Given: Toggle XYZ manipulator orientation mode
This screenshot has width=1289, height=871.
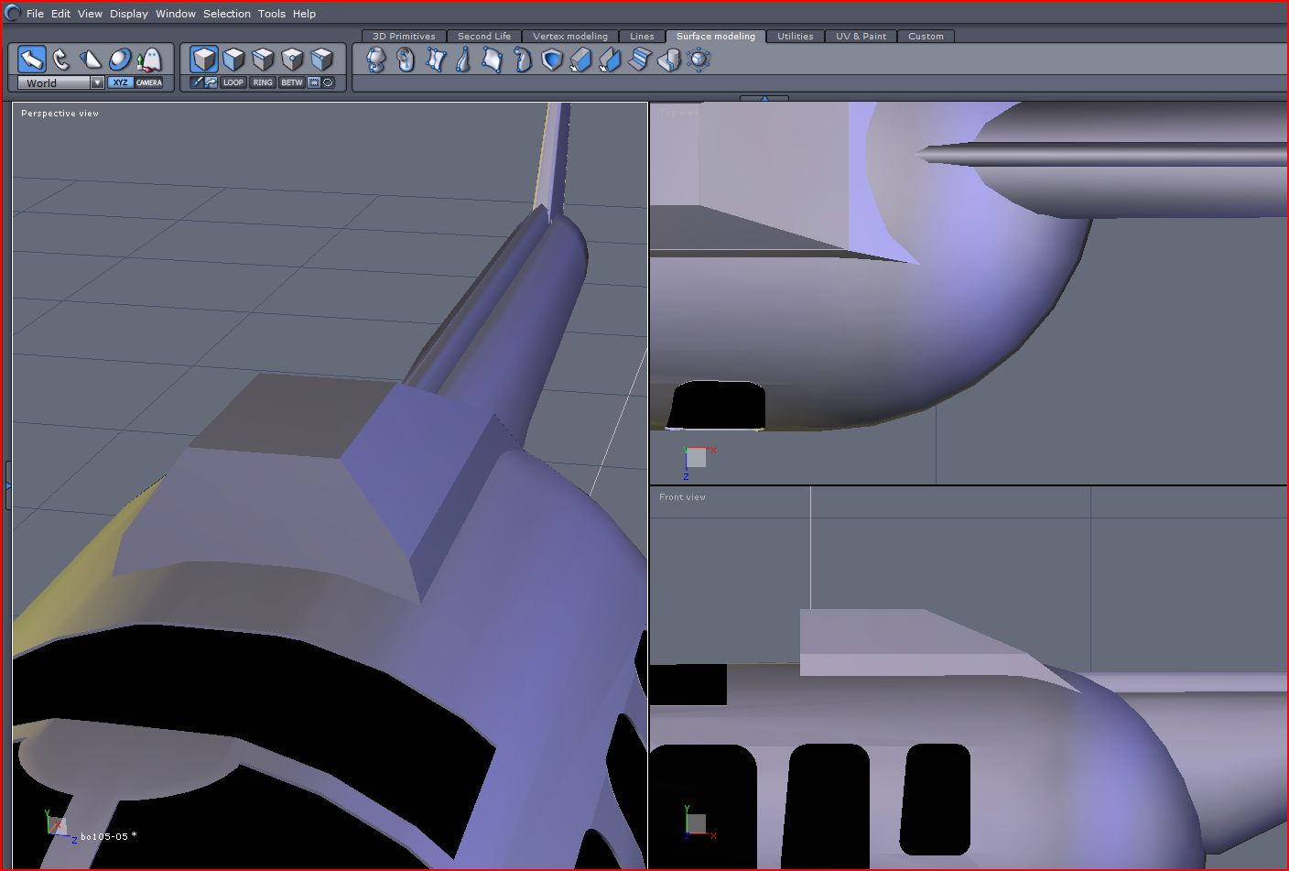Looking at the screenshot, I should [x=120, y=82].
